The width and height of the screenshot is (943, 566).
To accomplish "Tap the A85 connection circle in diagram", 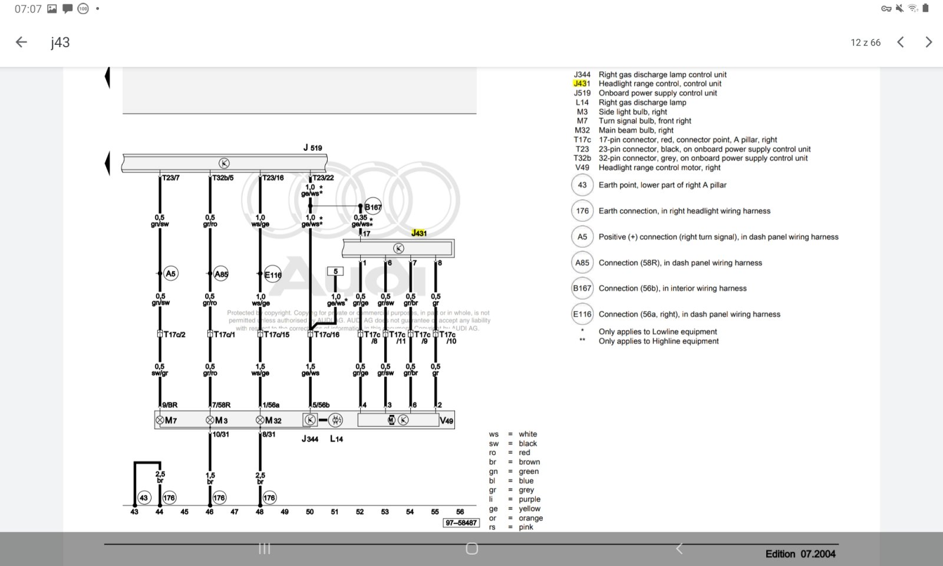I will point(221,274).
